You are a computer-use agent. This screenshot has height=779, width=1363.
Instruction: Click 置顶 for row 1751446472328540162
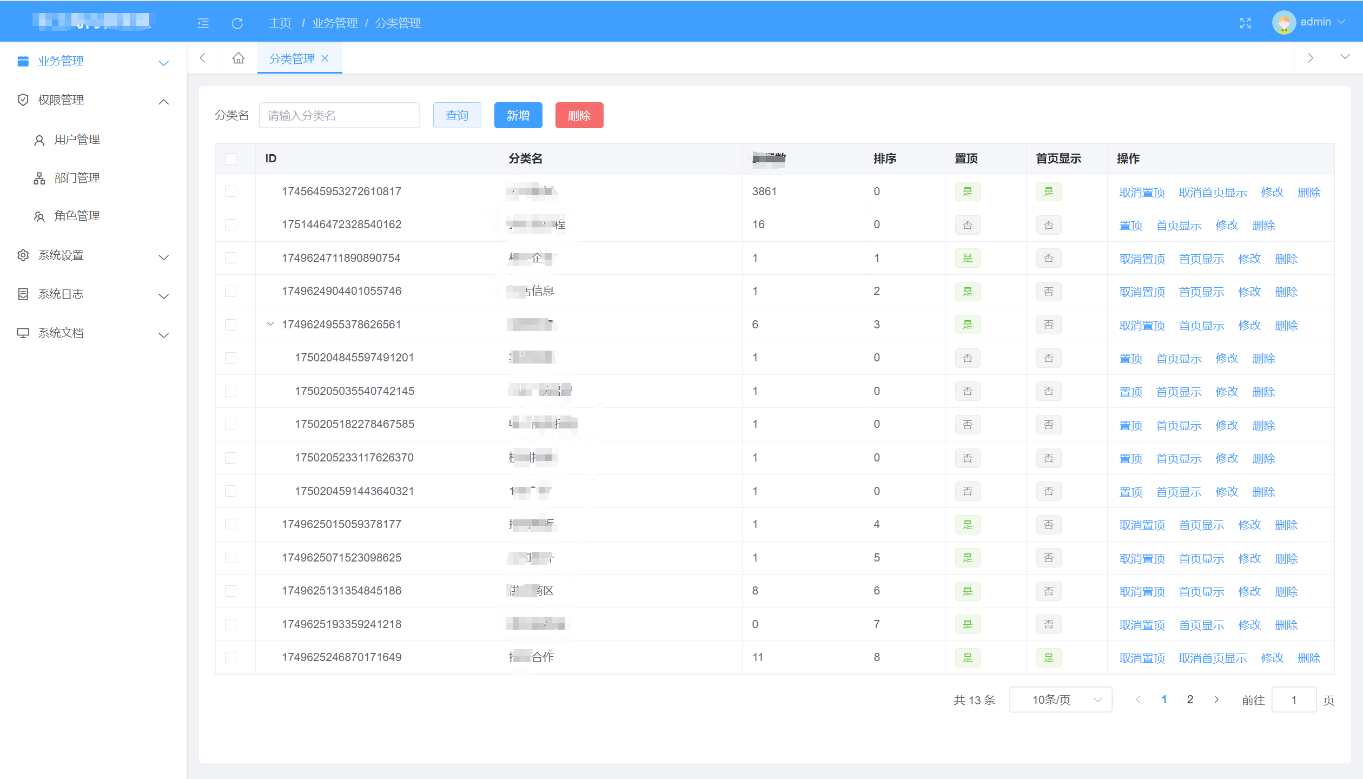click(x=1130, y=226)
